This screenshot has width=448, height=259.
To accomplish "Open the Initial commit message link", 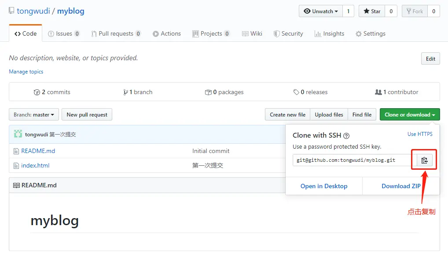I will [211, 151].
